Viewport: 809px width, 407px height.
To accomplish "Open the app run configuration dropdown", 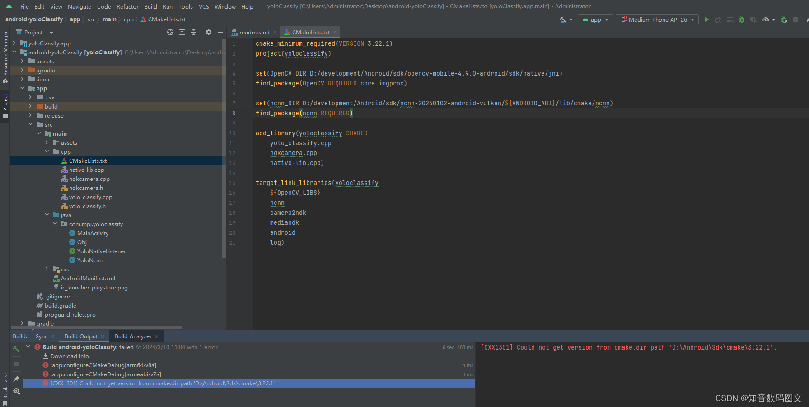I will click(595, 19).
